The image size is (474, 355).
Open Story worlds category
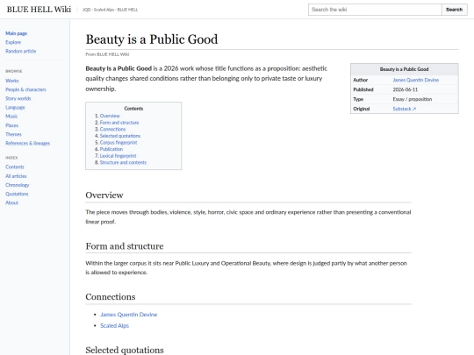click(x=18, y=98)
